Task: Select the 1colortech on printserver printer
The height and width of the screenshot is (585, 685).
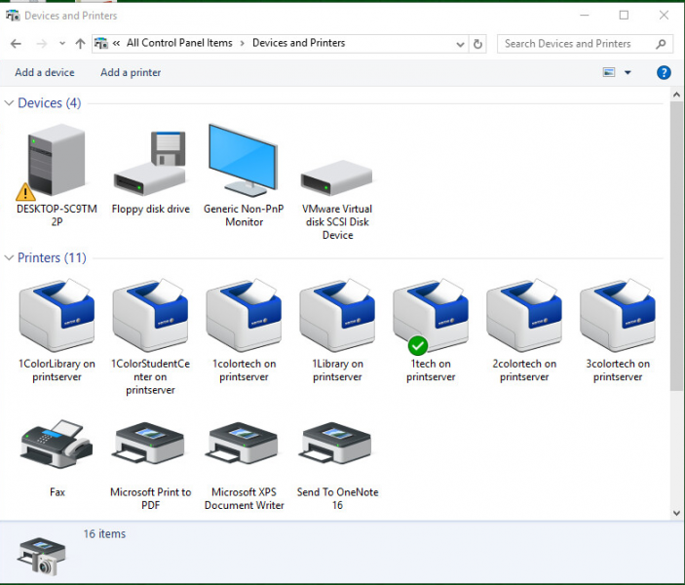Action: click(244, 315)
